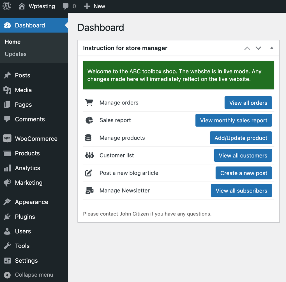This screenshot has height=282, width=286.
Task: Switch to the Plugins section
Action: pyautogui.click(x=24, y=217)
